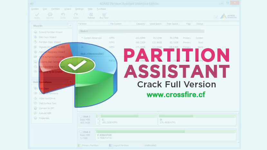
Task: Sort by the Used Space column header
Action: pos(155,24)
